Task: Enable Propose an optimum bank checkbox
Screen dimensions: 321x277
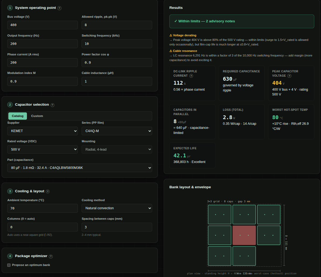Action: pos(9,265)
